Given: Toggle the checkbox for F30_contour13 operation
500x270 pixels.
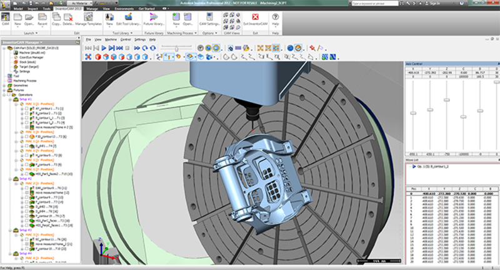Looking at the screenshot, I should [27, 136].
